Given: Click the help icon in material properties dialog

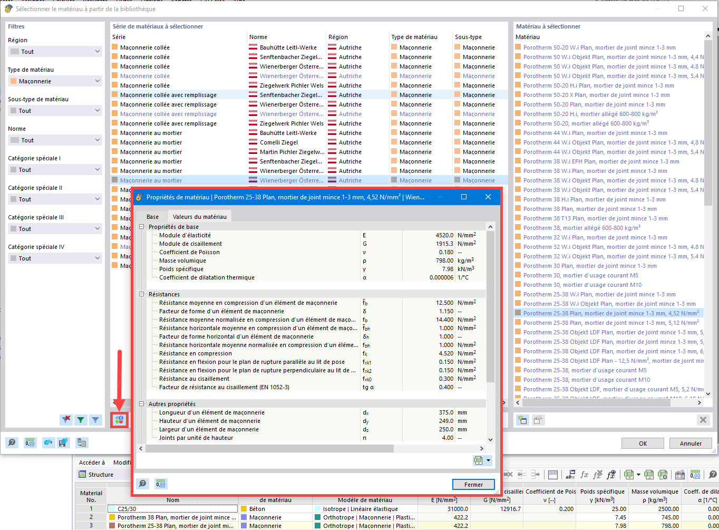Looking at the screenshot, I should [x=142, y=484].
